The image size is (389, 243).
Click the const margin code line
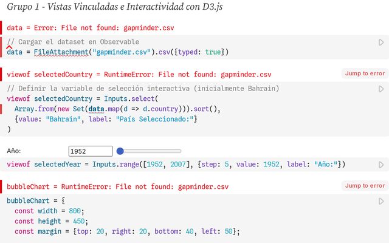click(127, 231)
